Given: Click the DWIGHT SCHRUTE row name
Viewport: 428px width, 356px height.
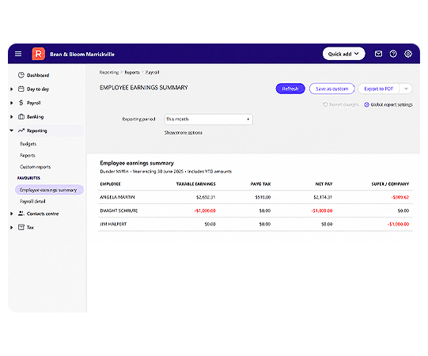Looking at the screenshot, I should pyautogui.click(x=119, y=210).
